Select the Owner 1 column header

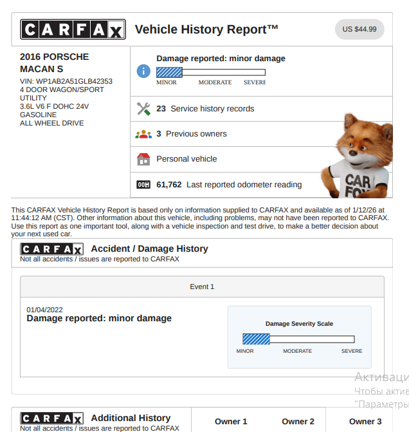231,422
